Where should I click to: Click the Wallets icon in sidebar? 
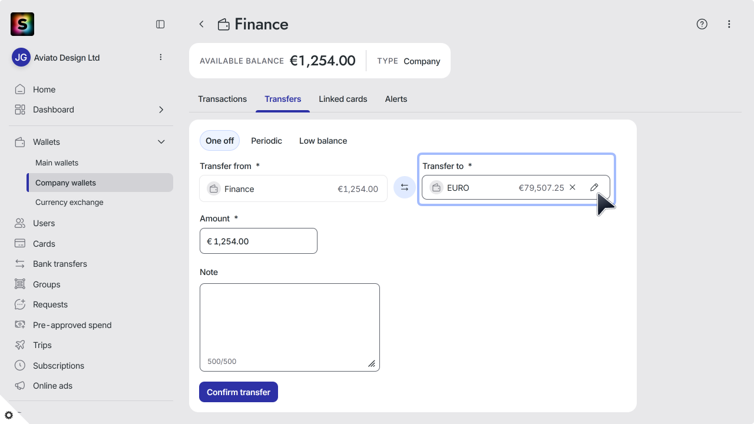click(x=20, y=142)
